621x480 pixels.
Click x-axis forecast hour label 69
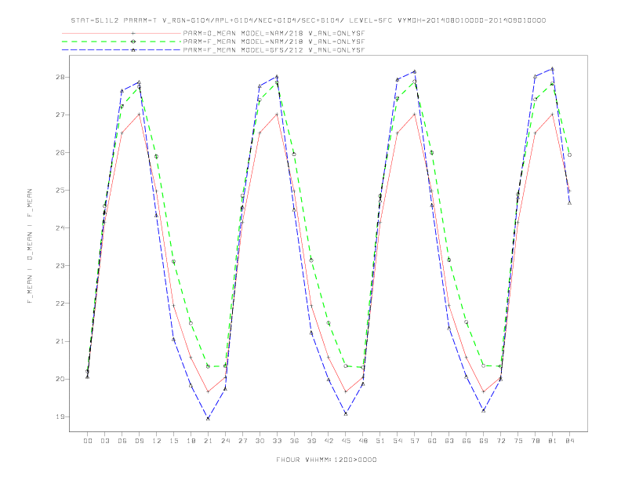(484, 441)
